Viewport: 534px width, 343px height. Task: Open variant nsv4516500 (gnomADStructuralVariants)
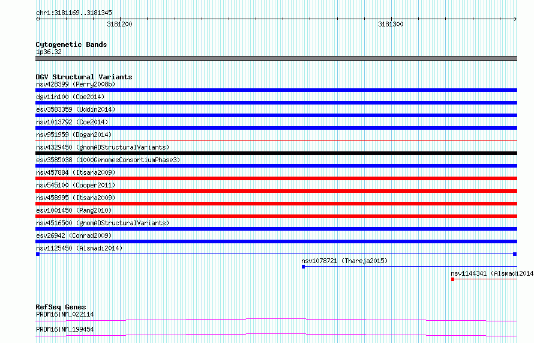tap(103, 223)
